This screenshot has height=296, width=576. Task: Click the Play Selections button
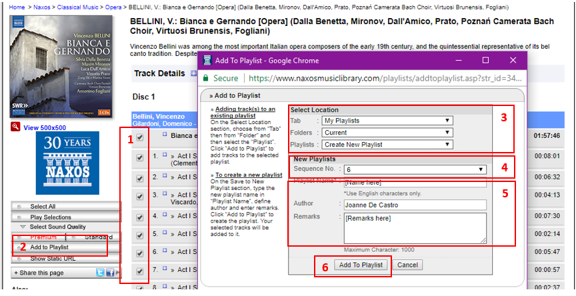tap(66, 217)
